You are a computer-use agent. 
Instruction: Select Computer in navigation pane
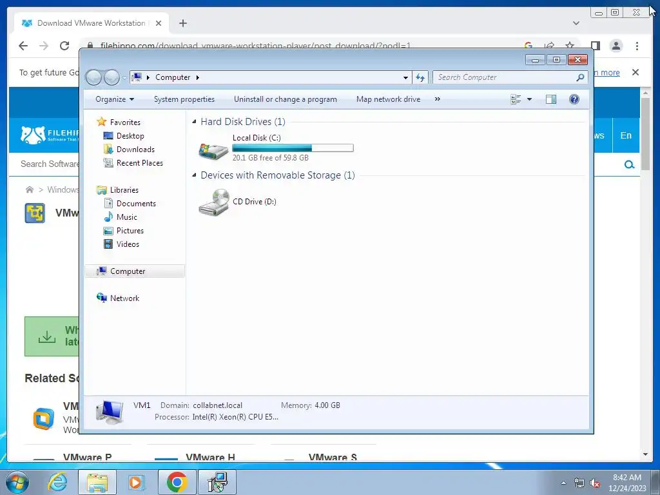135,271
